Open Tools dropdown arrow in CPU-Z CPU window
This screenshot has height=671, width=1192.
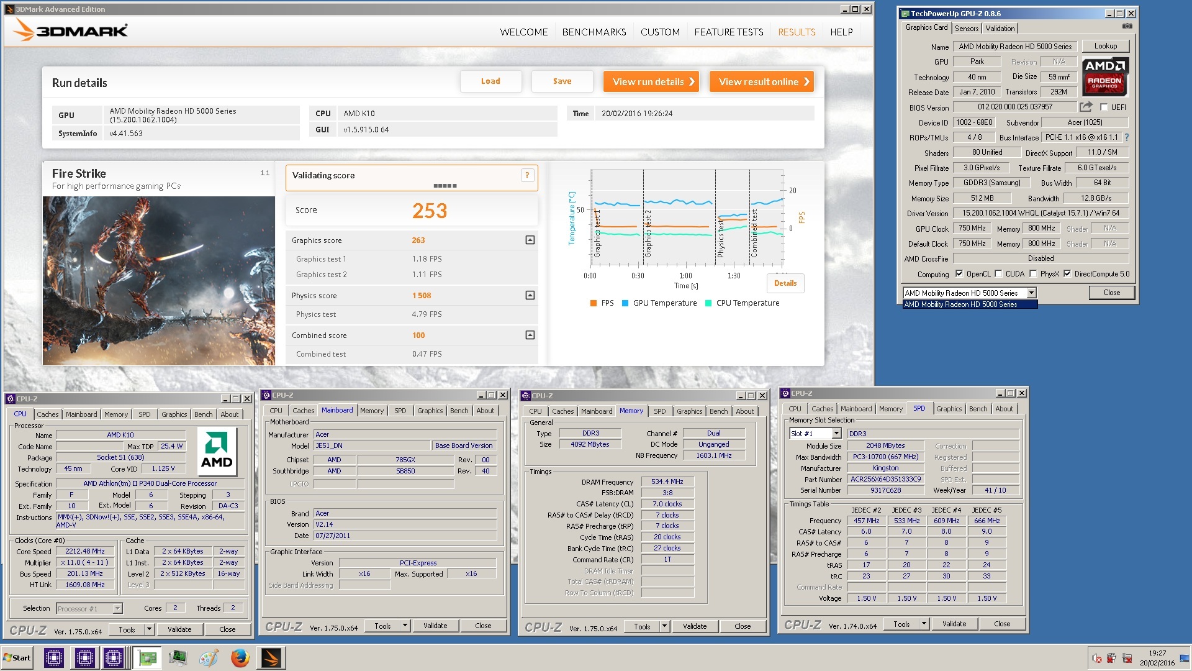[x=149, y=629]
